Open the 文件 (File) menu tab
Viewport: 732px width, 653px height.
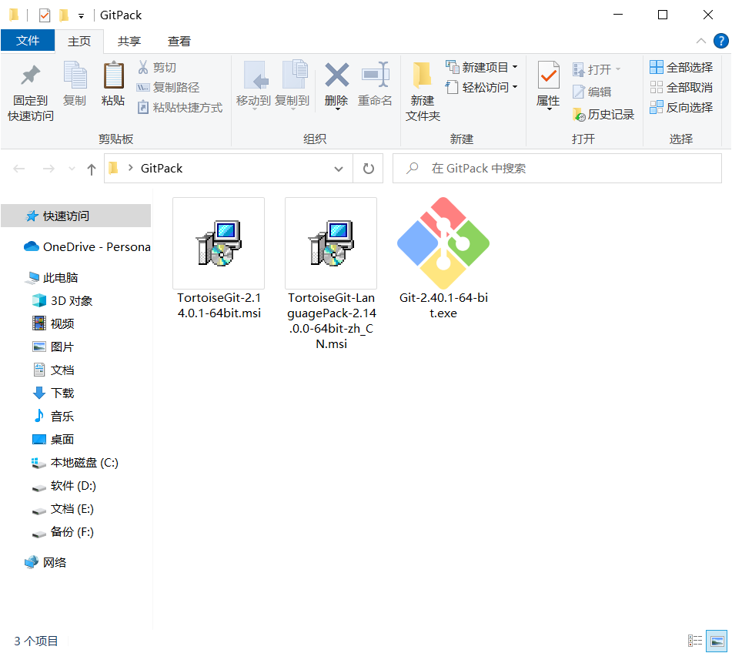(28, 41)
